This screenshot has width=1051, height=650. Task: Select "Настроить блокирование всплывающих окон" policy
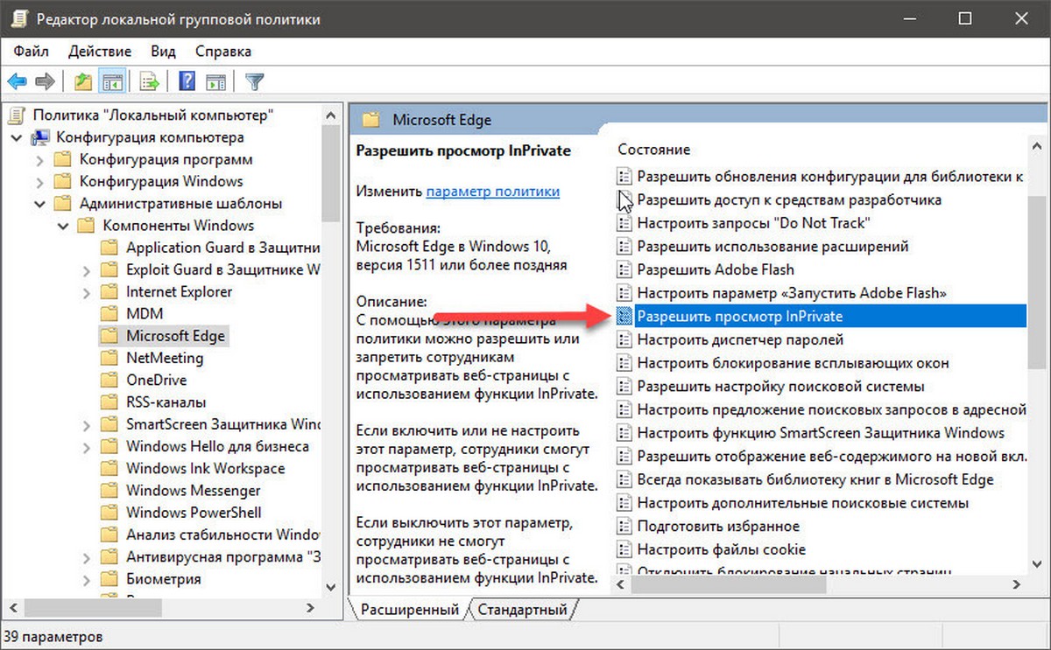click(793, 363)
